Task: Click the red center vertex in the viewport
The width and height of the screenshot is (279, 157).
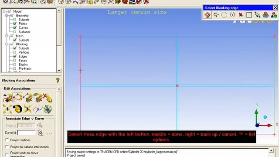Action: coord(177,85)
